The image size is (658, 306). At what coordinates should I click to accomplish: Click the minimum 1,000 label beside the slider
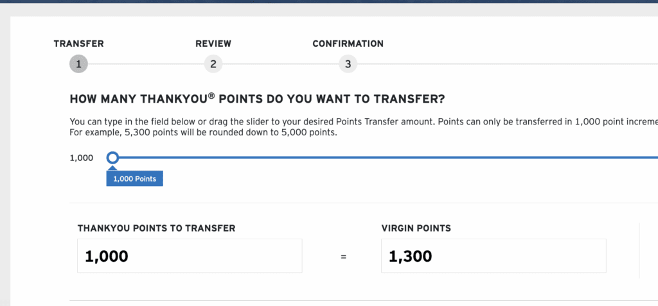[x=82, y=158]
